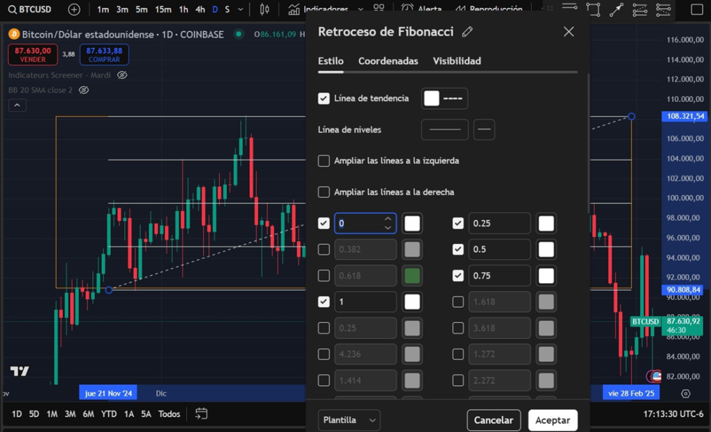The image size is (711, 432).
Task: Check the 0.618 level checkbox
Action: 324,276
